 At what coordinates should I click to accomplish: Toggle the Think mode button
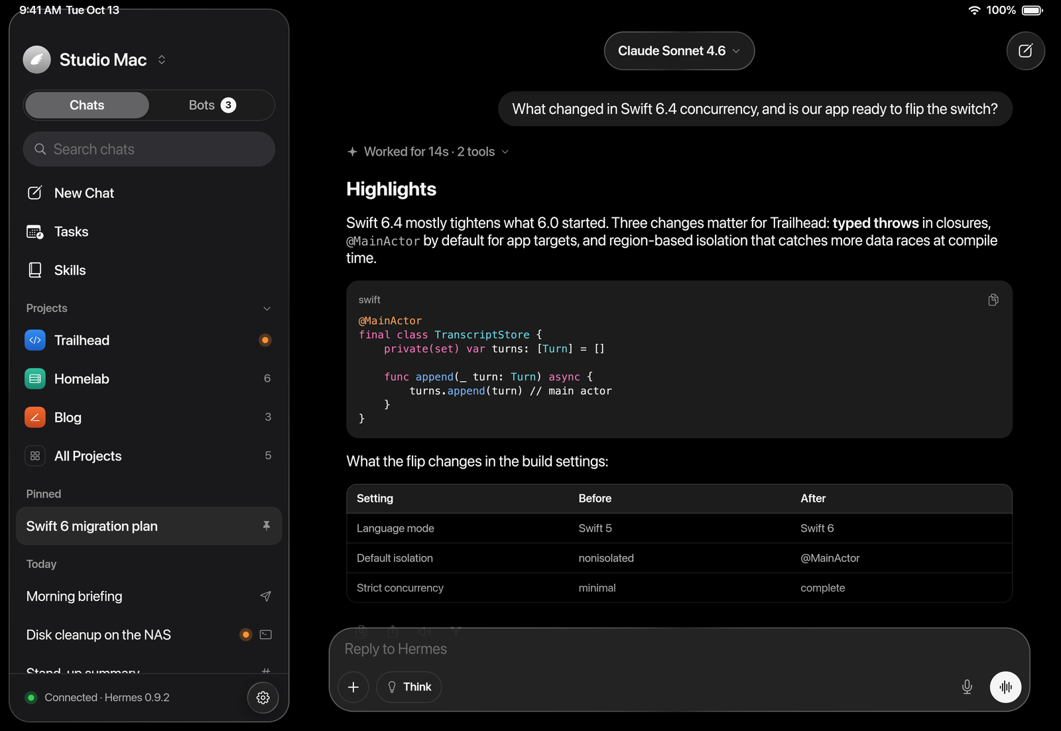coord(409,687)
